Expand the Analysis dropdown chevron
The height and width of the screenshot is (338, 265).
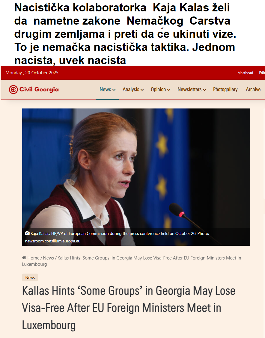click(142, 90)
